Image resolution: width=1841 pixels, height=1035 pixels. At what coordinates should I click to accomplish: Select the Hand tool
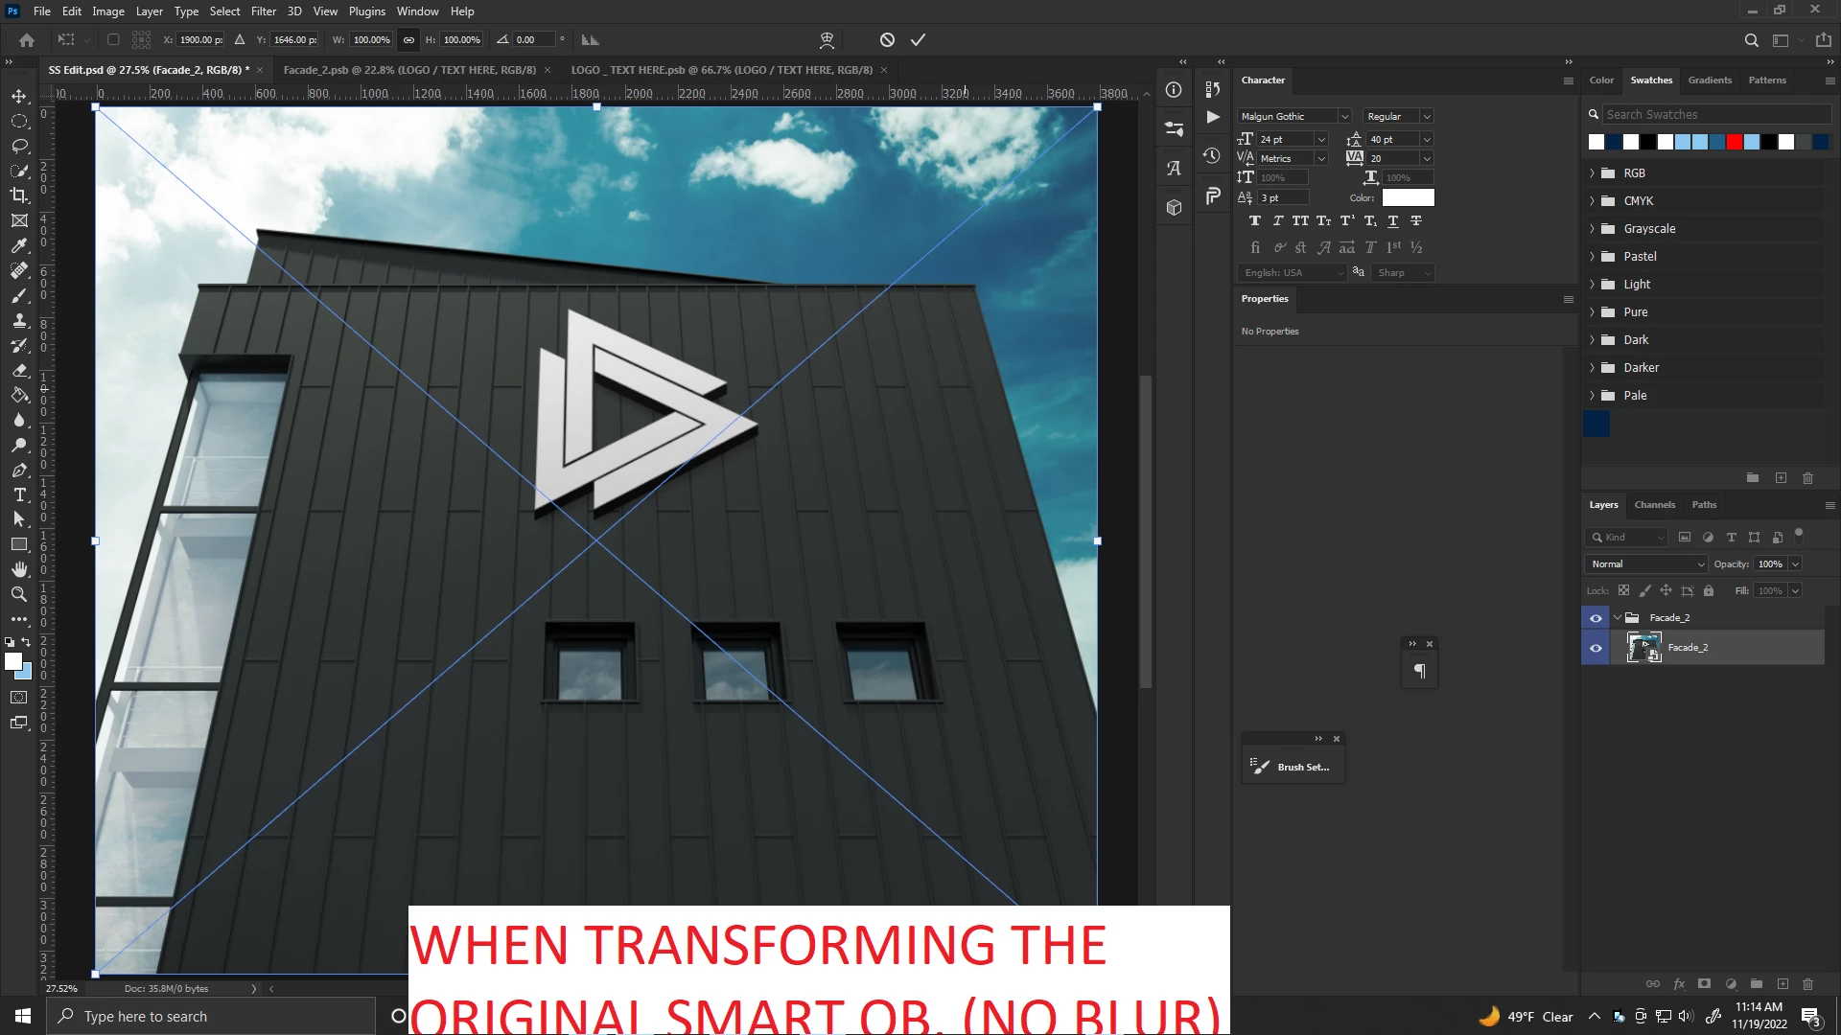click(x=19, y=569)
